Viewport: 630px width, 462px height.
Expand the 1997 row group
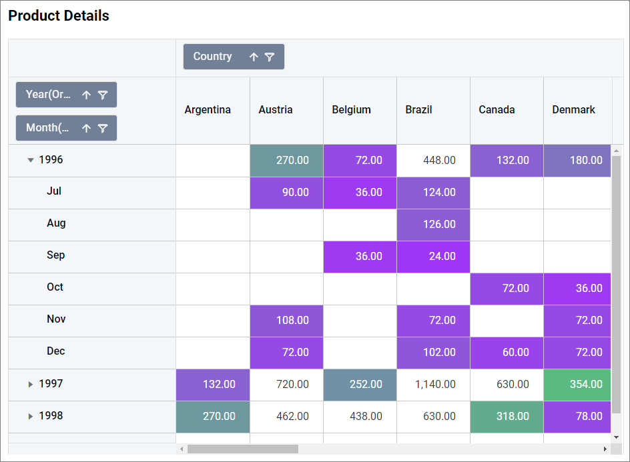pos(30,384)
